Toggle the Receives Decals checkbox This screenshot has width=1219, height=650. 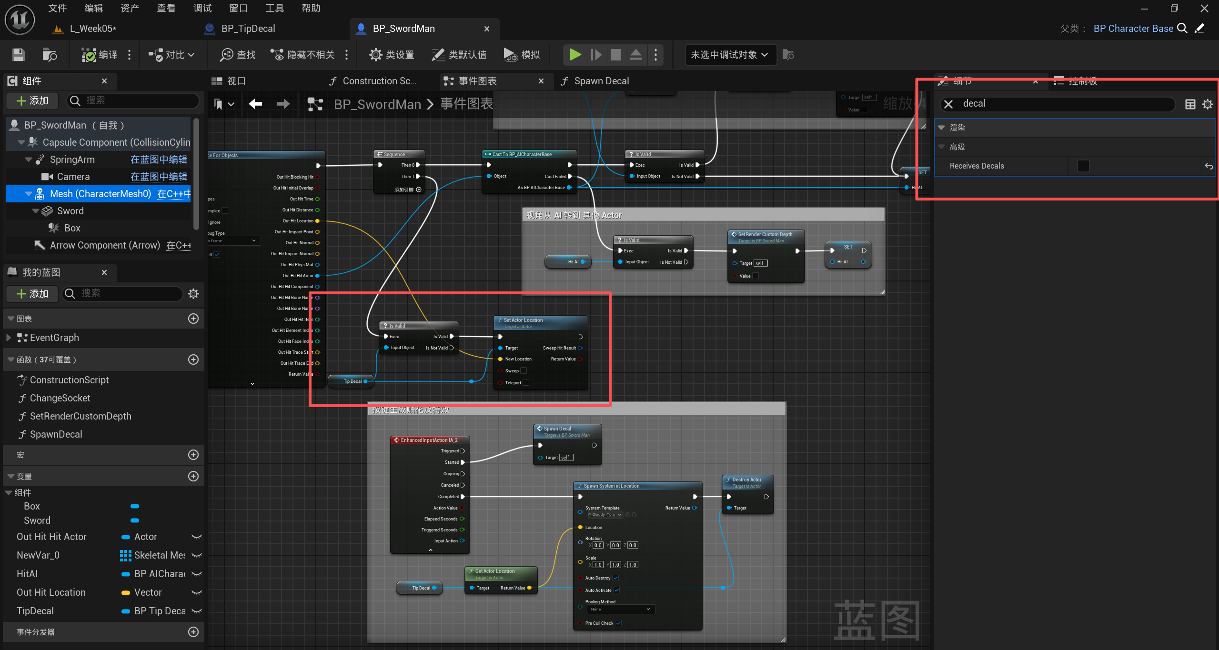coord(1083,166)
